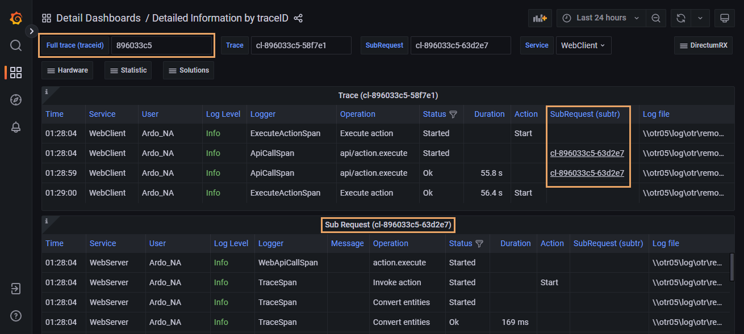Open the WebClient service dropdown
744x334 pixels.
pyautogui.click(x=583, y=45)
